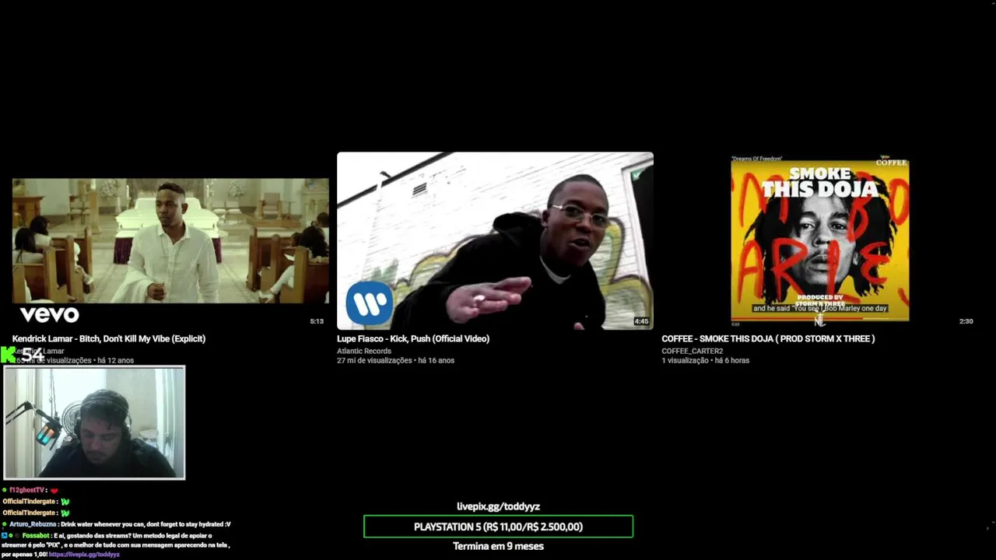Click the 5:13 duration label
The image size is (996, 560).
coord(317,321)
